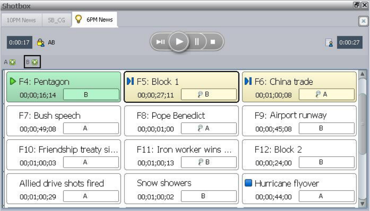
Task: Open channel selector A on F7: Bush speech
Action: click(91, 128)
